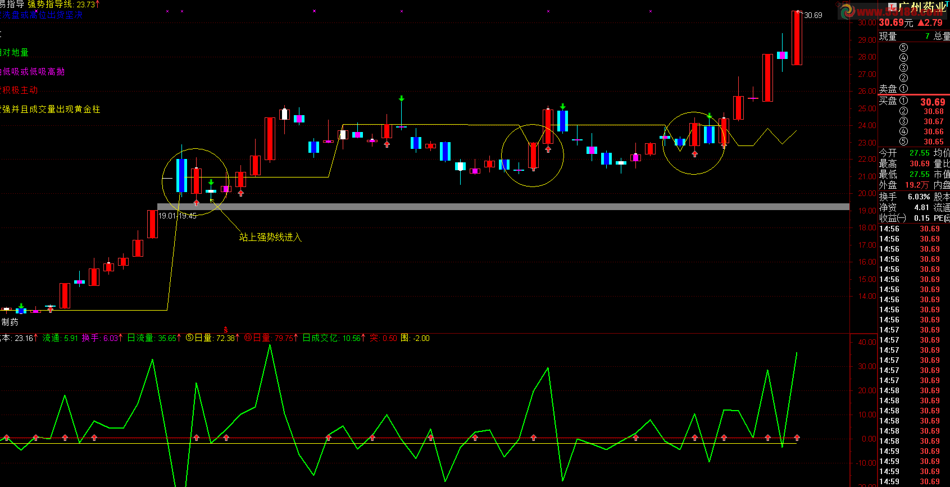Click the magenta 低吸或低吸高抛 legend text
The image size is (950, 487).
click(x=33, y=72)
